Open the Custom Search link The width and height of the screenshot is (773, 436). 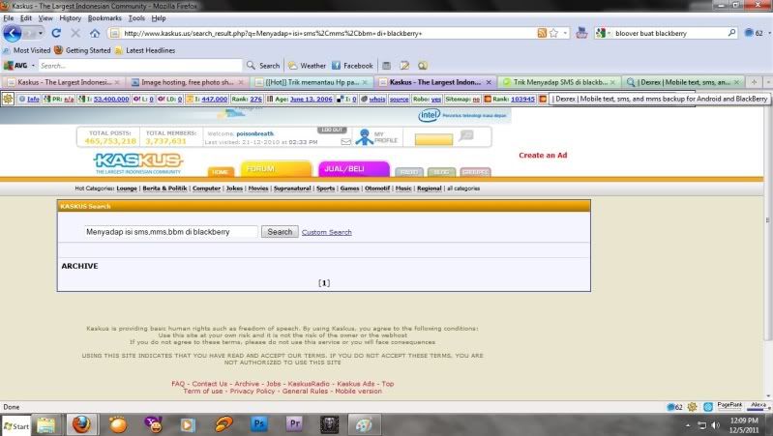(x=326, y=232)
